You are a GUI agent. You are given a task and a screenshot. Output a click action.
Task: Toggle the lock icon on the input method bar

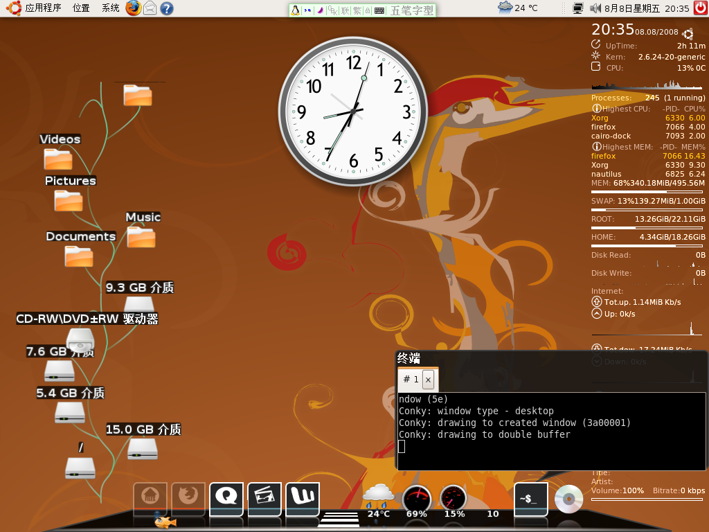(x=368, y=11)
